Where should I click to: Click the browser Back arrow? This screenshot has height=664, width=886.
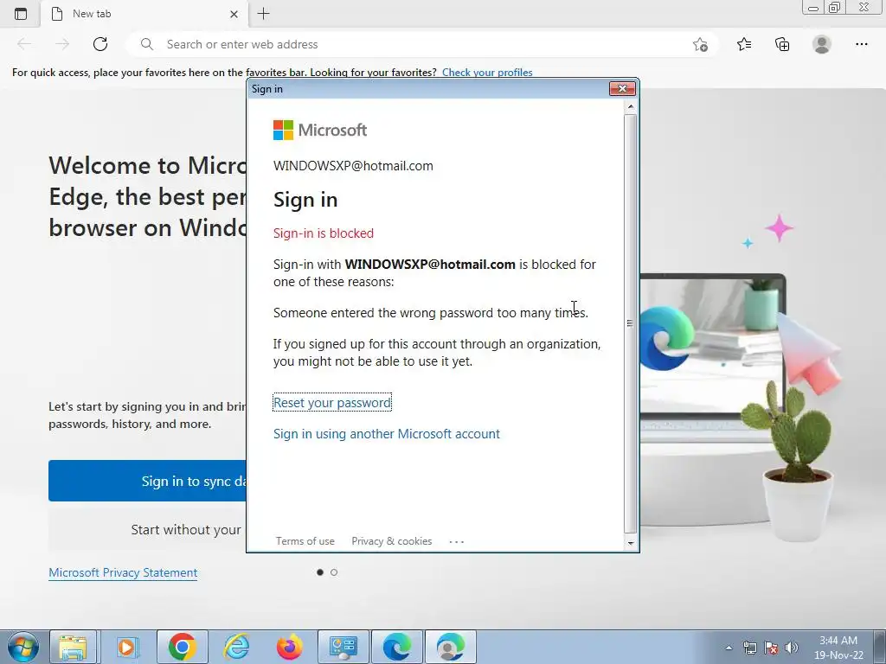click(24, 44)
